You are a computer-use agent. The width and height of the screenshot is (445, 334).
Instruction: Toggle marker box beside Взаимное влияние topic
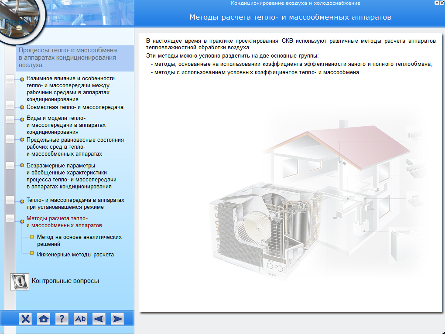(10, 79)
